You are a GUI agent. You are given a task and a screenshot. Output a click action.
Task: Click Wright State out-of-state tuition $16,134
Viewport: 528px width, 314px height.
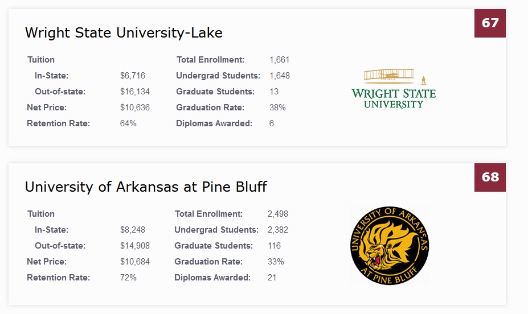coord(136,92)
